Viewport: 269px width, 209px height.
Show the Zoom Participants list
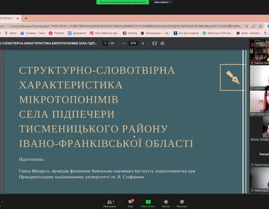coord(109,203)
